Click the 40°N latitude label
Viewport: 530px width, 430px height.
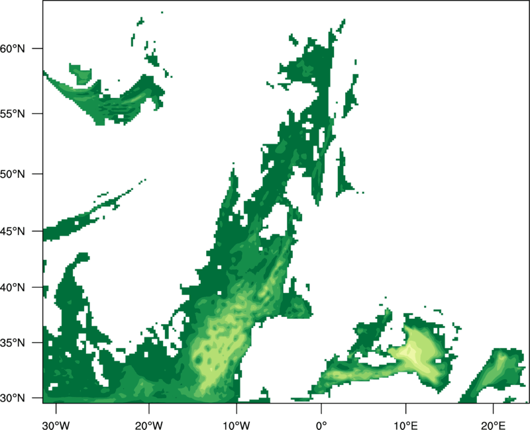(13, 288)
